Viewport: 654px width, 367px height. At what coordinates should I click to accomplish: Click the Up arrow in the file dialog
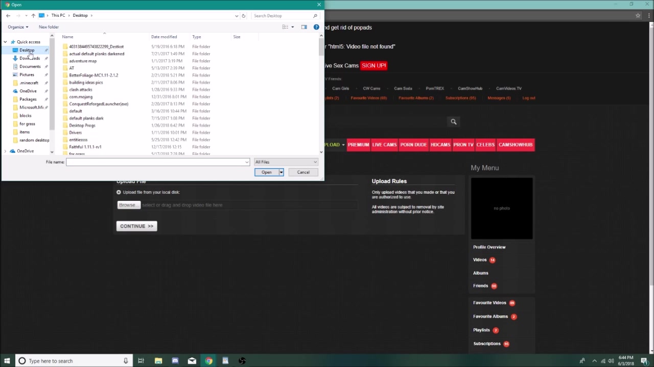(x=33, y=16)
